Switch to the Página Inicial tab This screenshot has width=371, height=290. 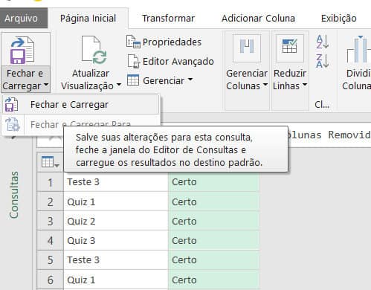(x=88, y=18)
